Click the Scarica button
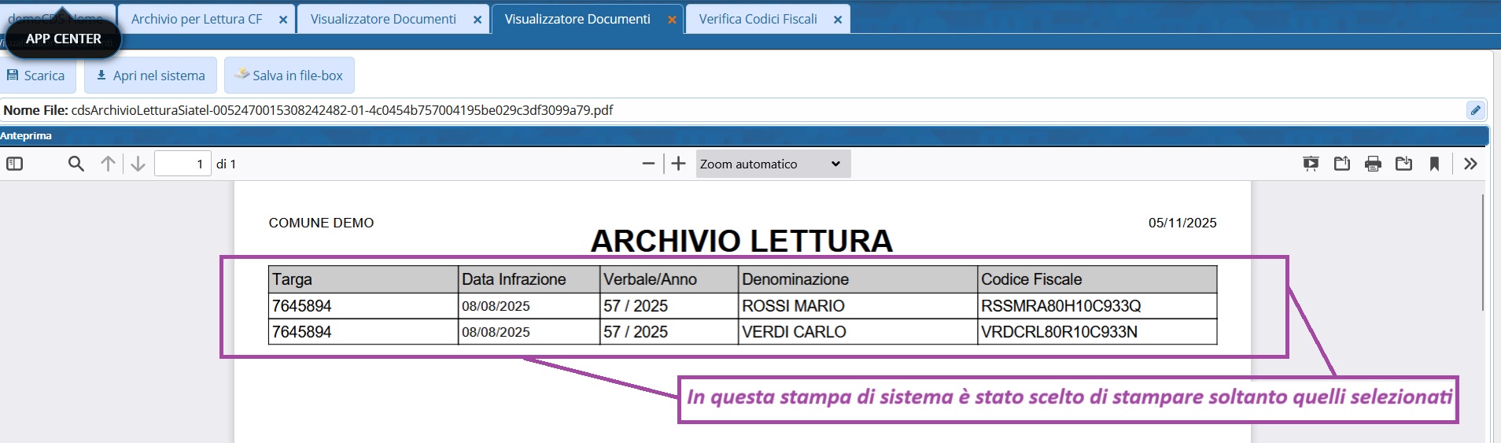The height and width of the screenshot is (443, 1501). point(37,76)
